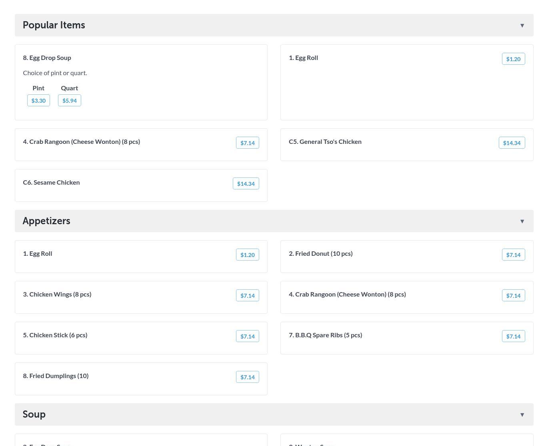Add Sesame Chicken at $14.34
Screen dimensions: 548x446
[246, 184]
